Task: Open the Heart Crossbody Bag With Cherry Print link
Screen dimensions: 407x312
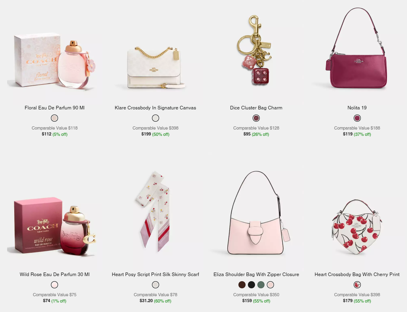Action: tap(357, 274)
